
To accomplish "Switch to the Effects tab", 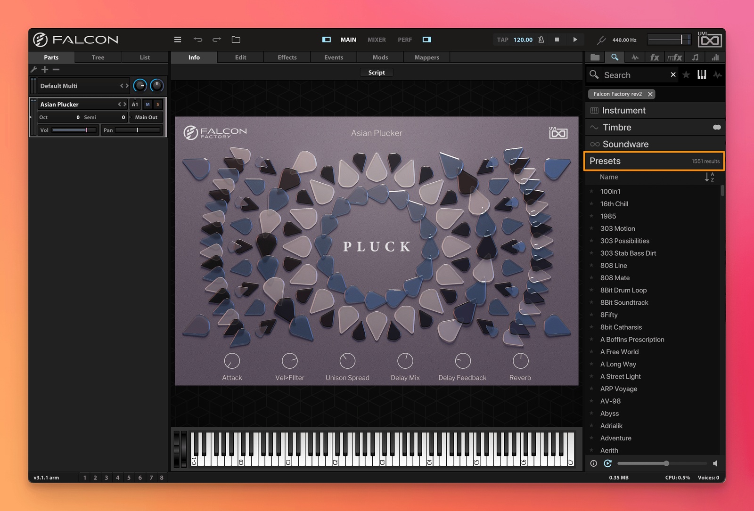I will pos(287,57).
